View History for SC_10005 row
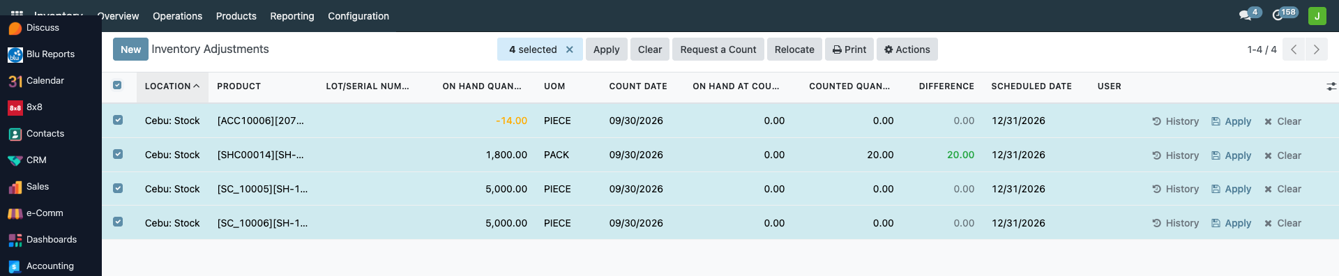This screenshot has width=1339, height=276. [x=1176, y=189]
